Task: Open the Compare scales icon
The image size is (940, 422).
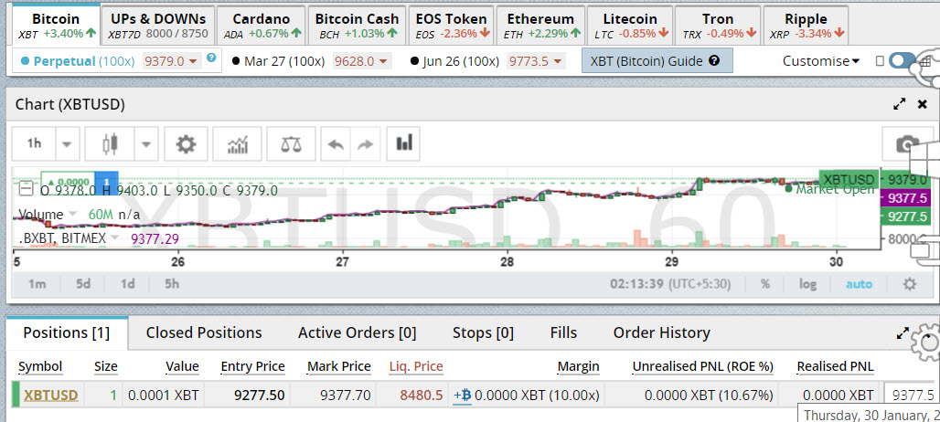Action: (291, 144)
